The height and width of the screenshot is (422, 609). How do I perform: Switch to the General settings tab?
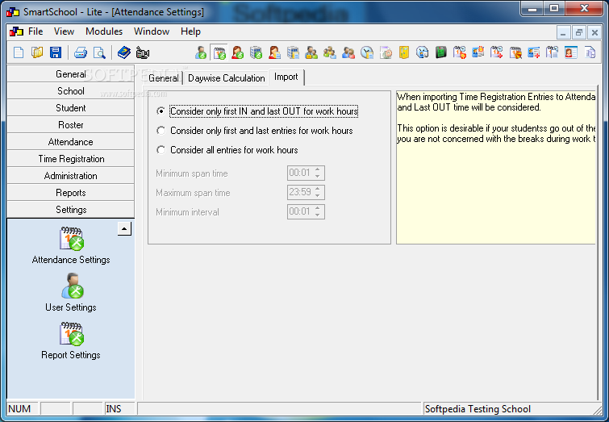pyautogui.click(x=164, y=78)
